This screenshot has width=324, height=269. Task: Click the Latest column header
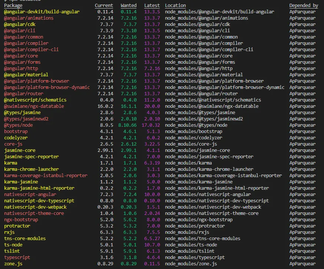[x=152, y=6]
